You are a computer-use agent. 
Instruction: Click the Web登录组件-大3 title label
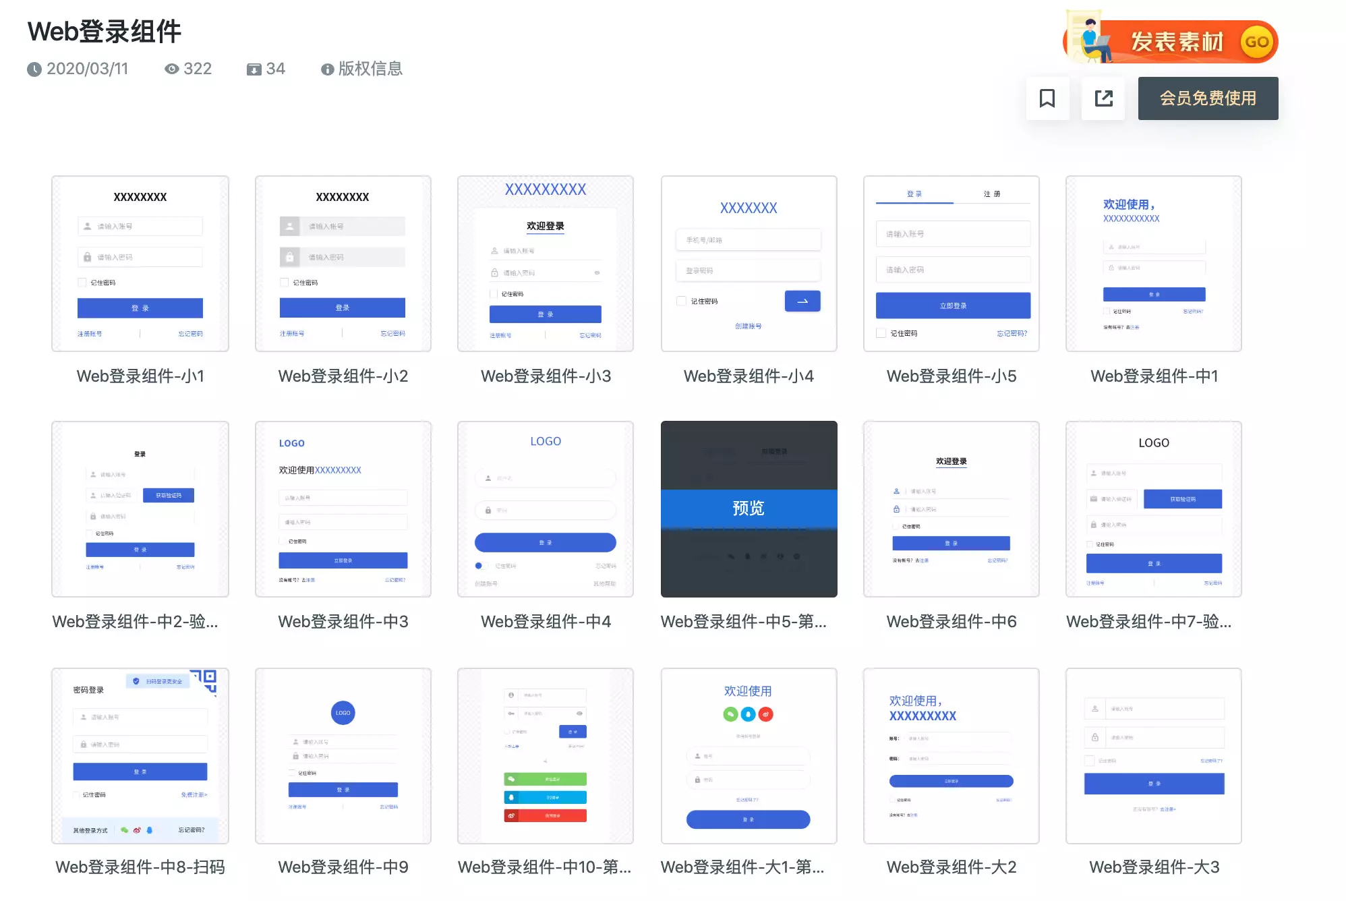(x=1153, y=867)
